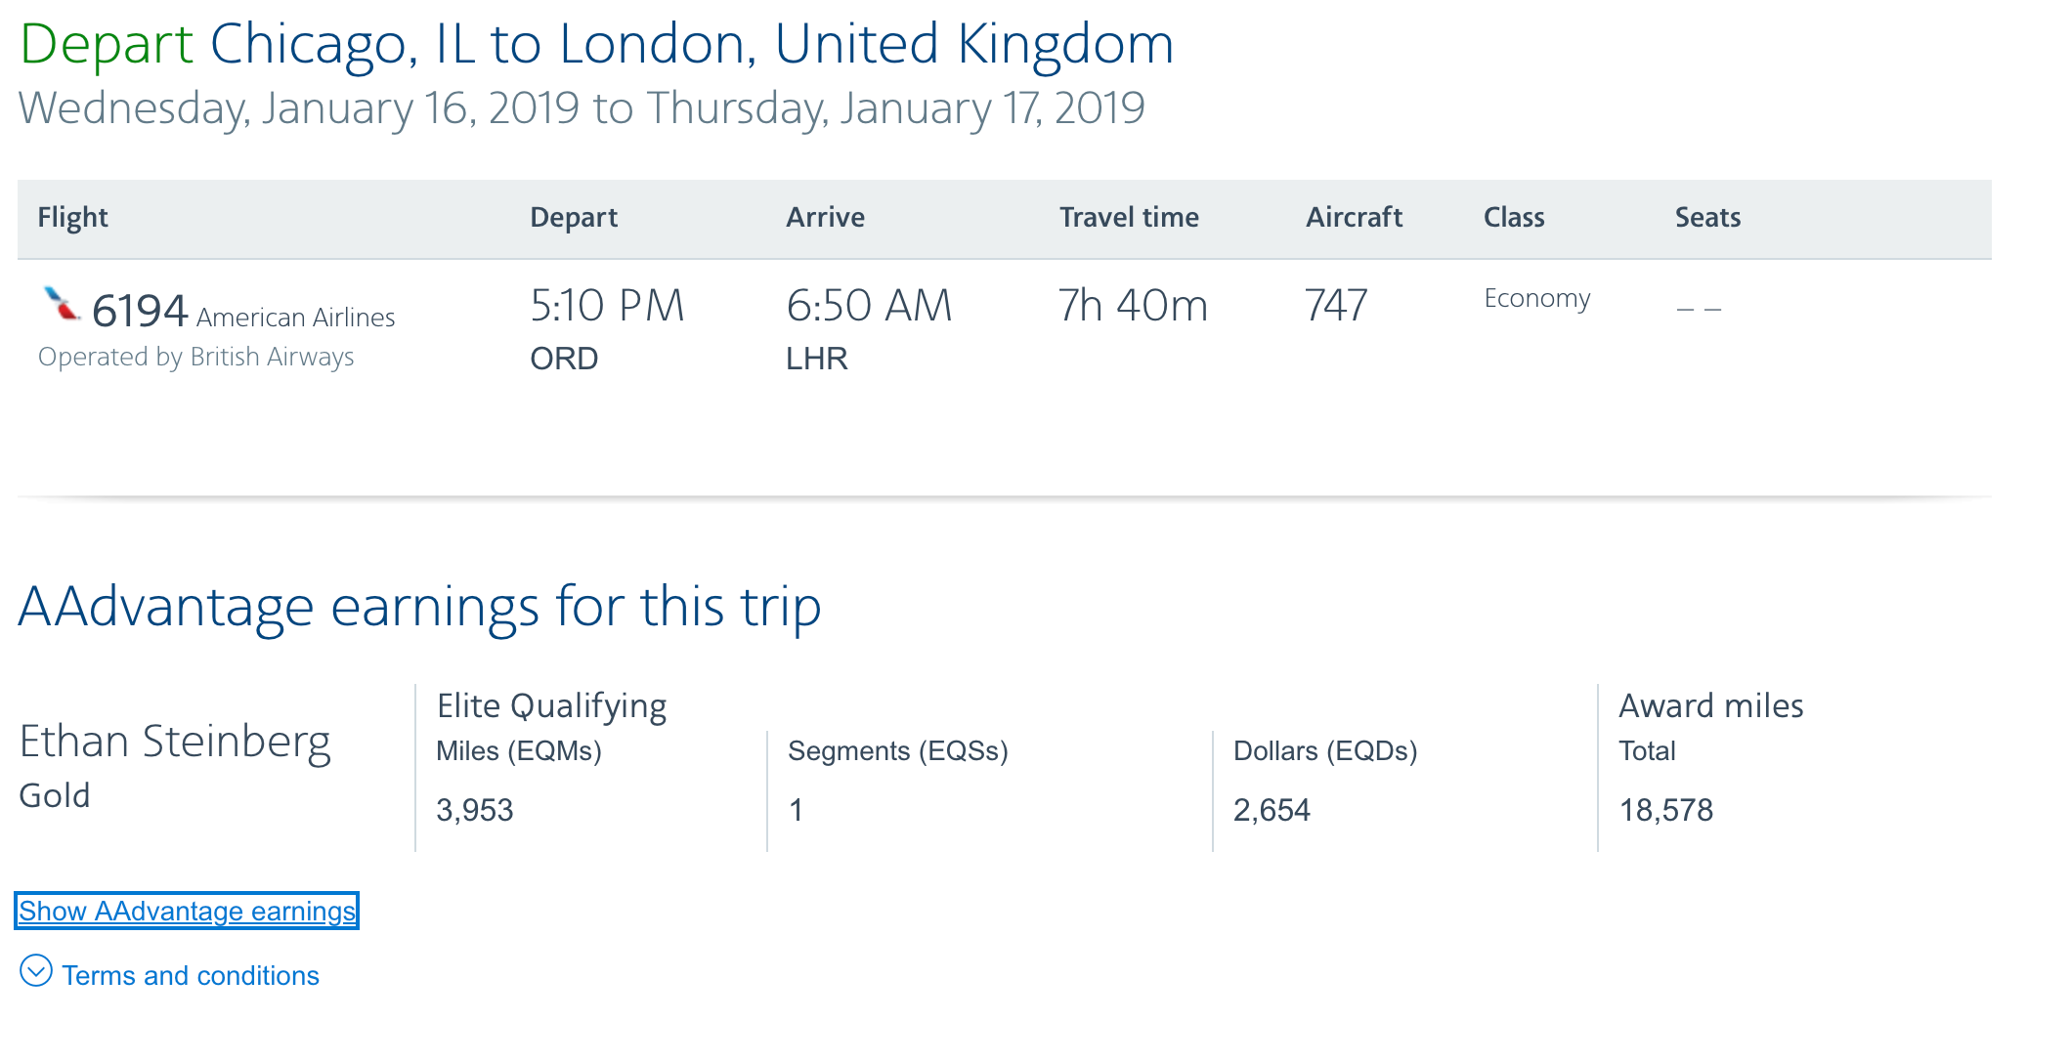The image size is (2070, 1063).
Task: Click the Economy class label
Action: (1536, 298)
